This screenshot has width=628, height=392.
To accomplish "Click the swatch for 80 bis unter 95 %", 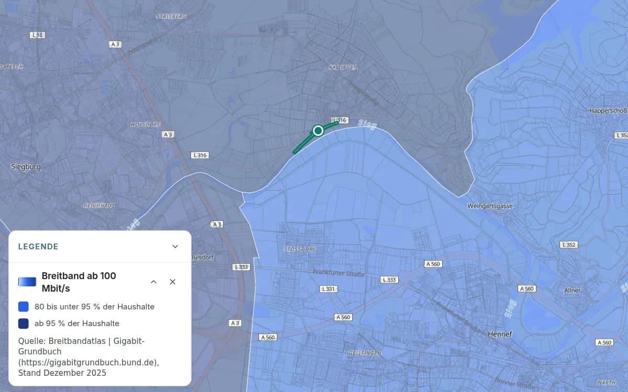I will pos(24,307).
